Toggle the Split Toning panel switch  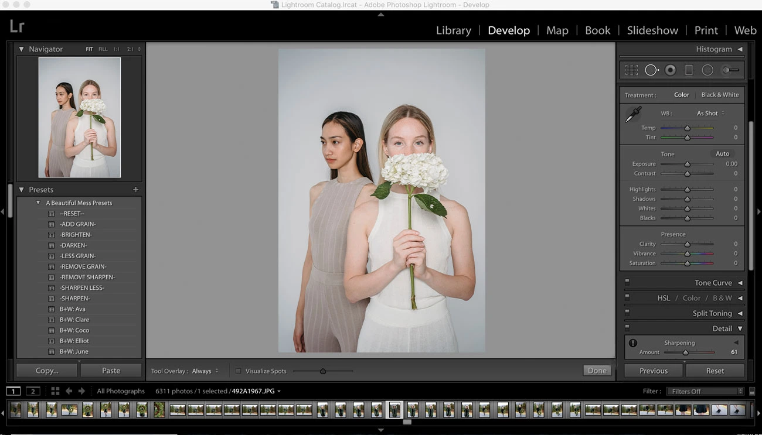627,313
